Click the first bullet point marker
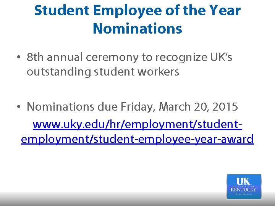 18,58
